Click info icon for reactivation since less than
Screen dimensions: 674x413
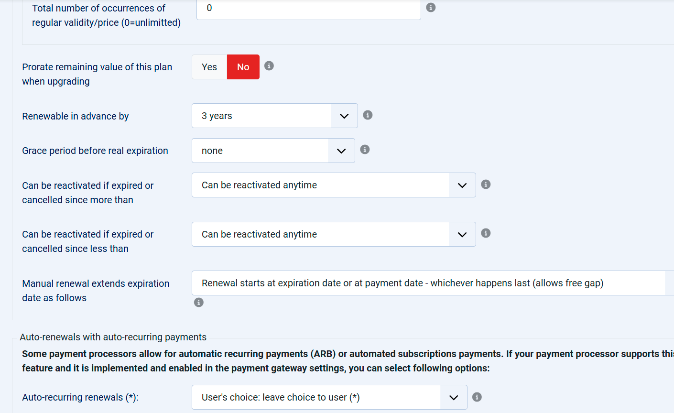[x=486, y=233]
